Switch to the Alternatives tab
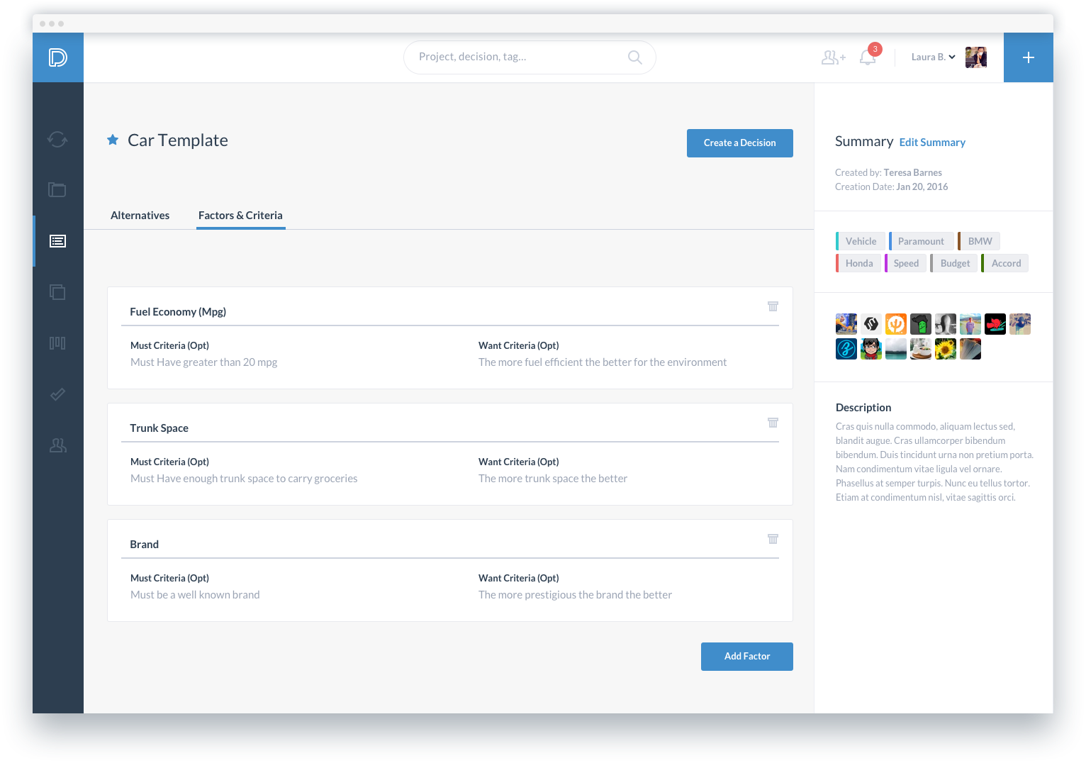The width and height of the screenshot is (1086, 763). [x=140, y=216]
